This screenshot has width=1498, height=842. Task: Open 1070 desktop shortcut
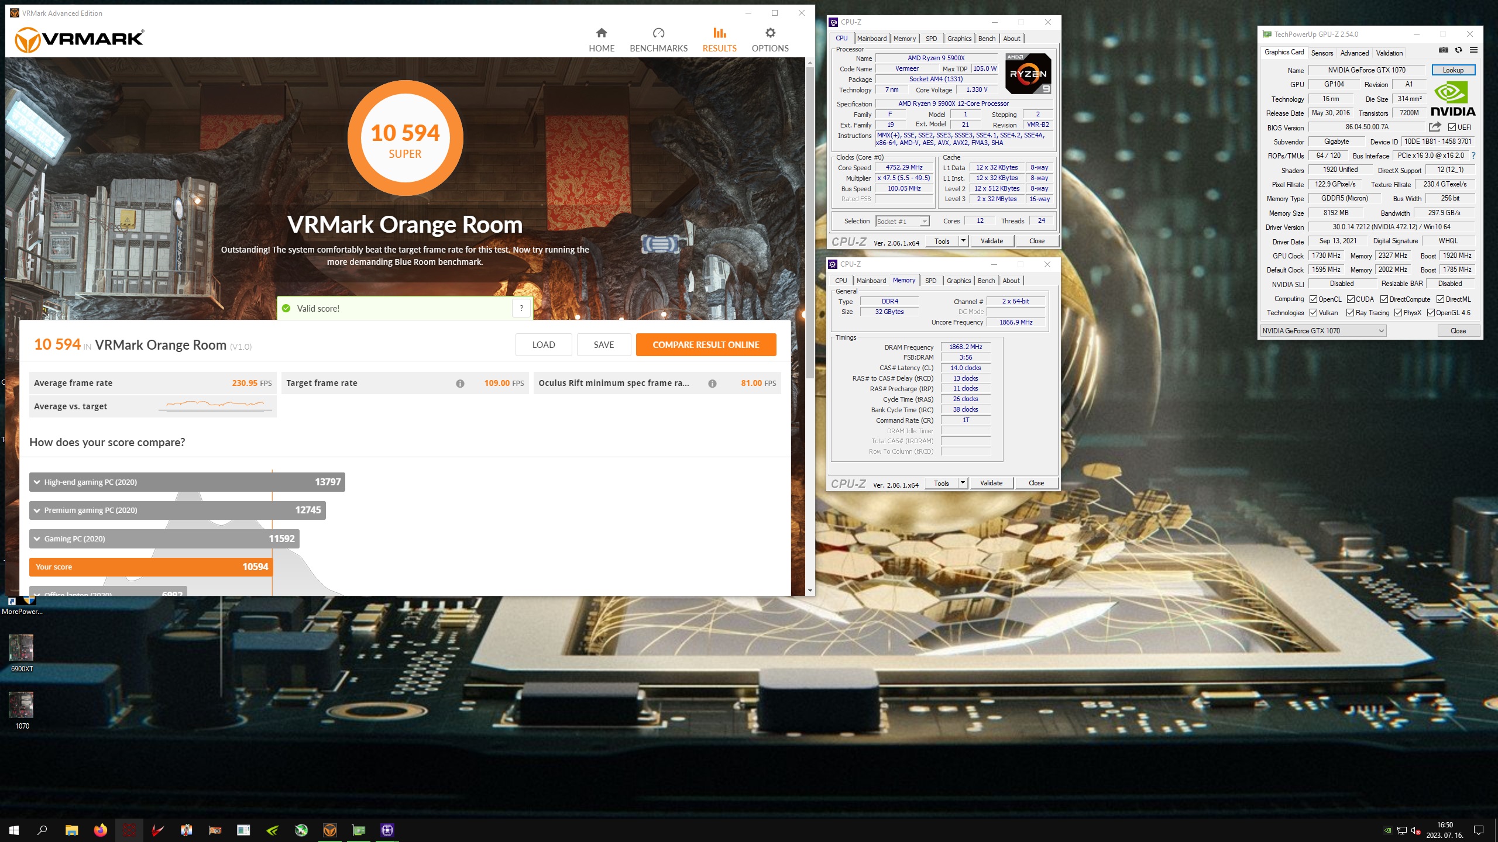pyautogui.click(x=22, y=710)
